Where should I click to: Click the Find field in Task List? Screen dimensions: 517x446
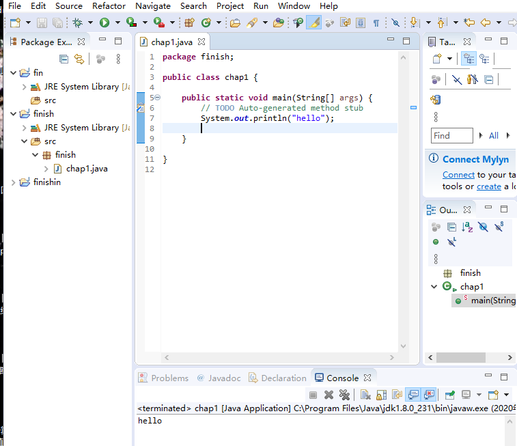[x=451, y=136]
